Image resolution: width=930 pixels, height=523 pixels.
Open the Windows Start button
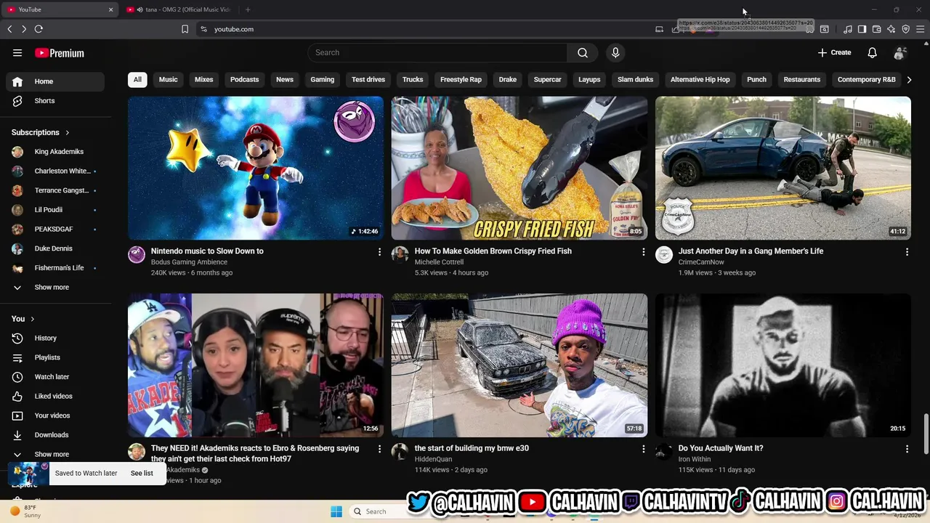pos(336,511)
